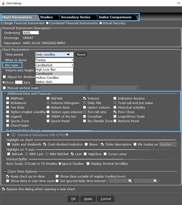Screen dimensions: 182x205
Task: Click the Standard Deviations help icon
Action: (67, 135)
